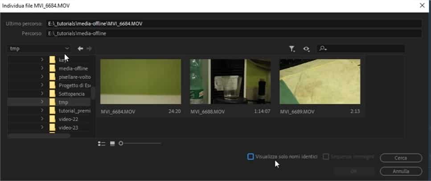Screen dimensions: 431x181
Task: Click the folder icon for video-22
Action: pyautogui.click(x=53, y=119)
